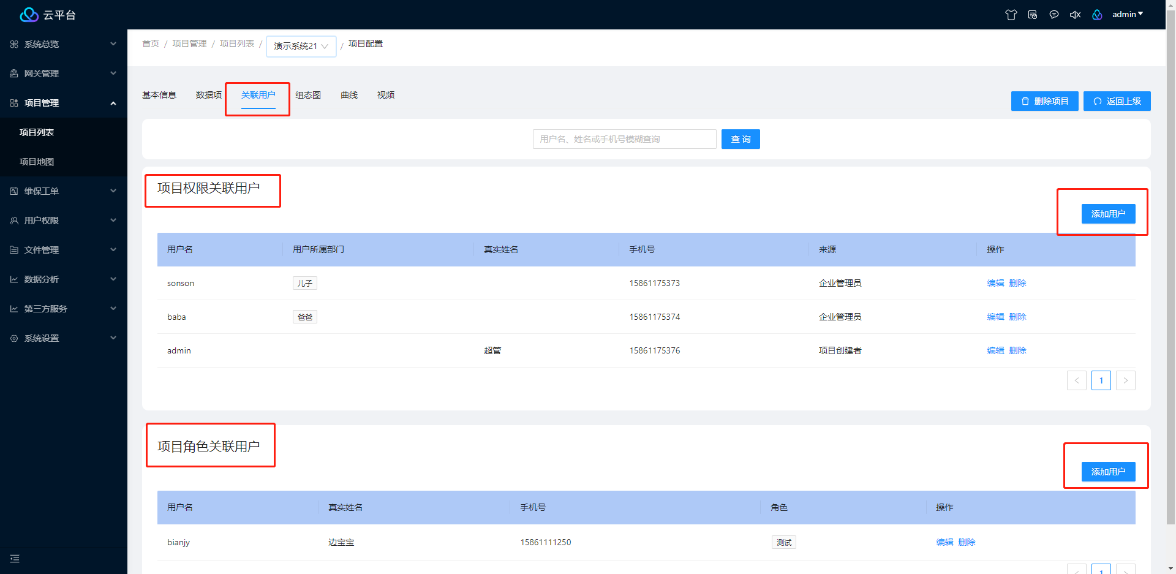Collapse the 项目管理 menu chevron
The height and width of the screenshot is (574, 1176).
click(x=113, y=103)
